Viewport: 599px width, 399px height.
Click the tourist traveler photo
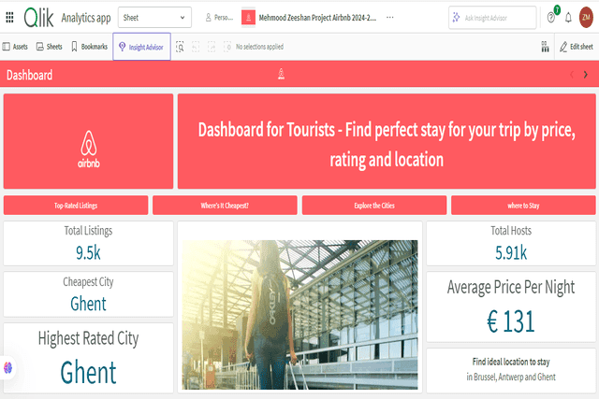pyautogui.click(x=299, y=315)
